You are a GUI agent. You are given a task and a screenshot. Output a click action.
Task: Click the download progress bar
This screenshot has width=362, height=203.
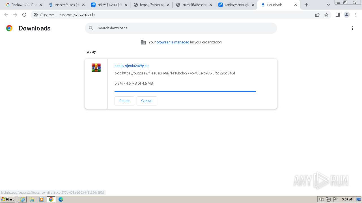pos(185,91)
